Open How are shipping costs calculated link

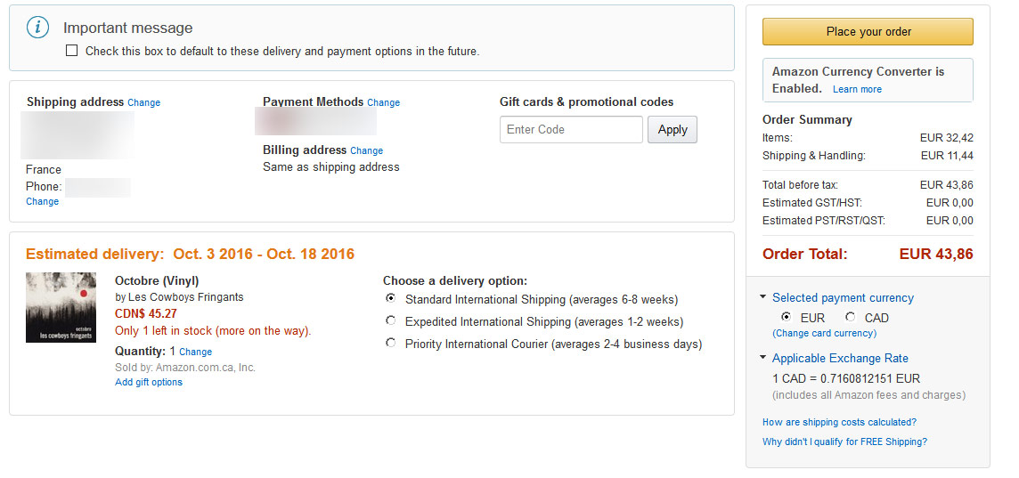[840, 422]
